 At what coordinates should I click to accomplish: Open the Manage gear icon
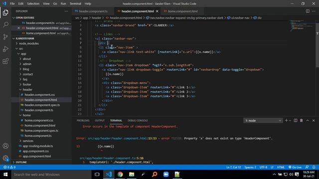tap(5, 158)
